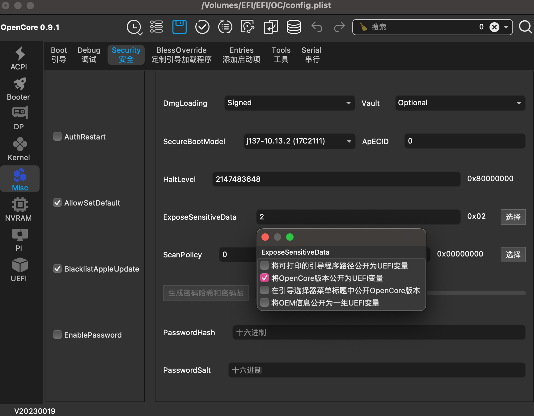
Task: Click the clock history toolbar icon
Action: pyautogui.click(x=134, y=27)
